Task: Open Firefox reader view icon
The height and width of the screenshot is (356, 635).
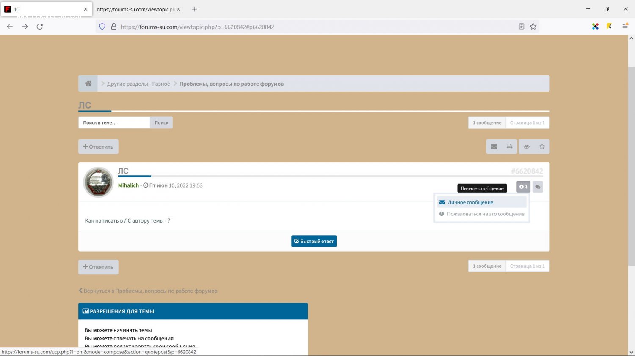Action: click(x=521, y=27)
